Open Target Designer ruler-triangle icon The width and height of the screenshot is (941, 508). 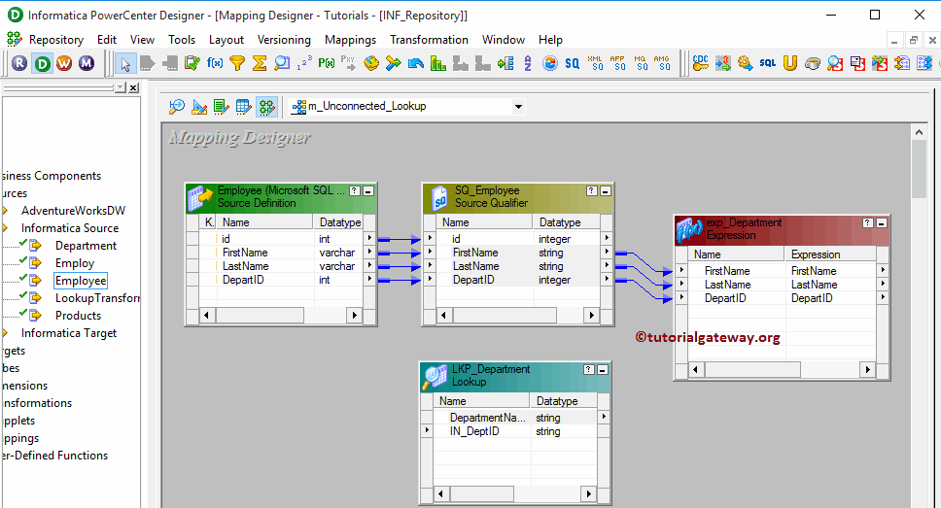point(199,107)
